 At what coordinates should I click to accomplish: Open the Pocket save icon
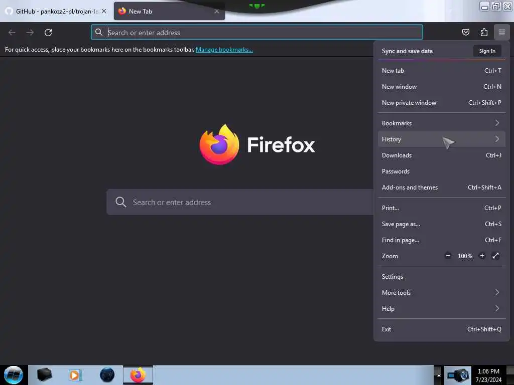coord(465,32)
